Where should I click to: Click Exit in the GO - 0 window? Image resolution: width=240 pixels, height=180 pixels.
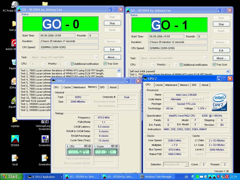pos(112,49)
